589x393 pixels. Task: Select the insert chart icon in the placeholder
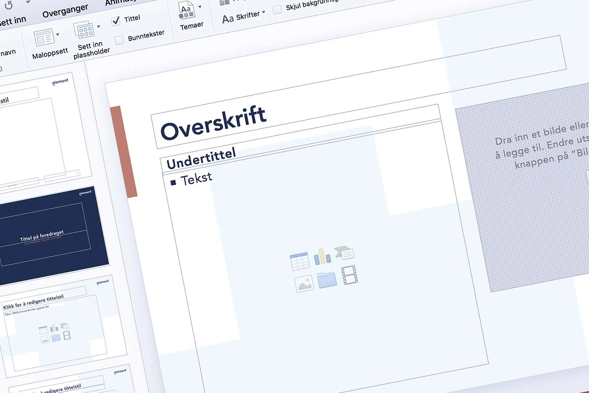click(x=322, y=256)
